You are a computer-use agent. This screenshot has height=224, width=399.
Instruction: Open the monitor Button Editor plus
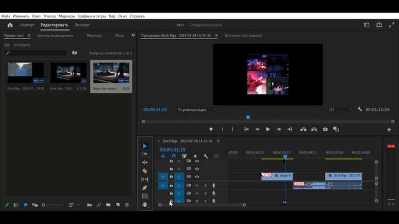389,130
